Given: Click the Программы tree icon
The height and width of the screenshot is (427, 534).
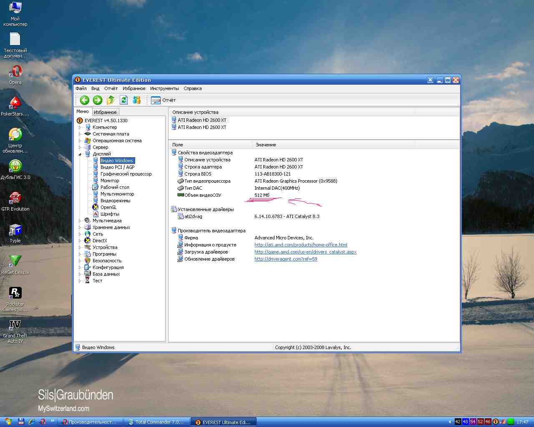Looking at the screenshot, I should [88, 254].
